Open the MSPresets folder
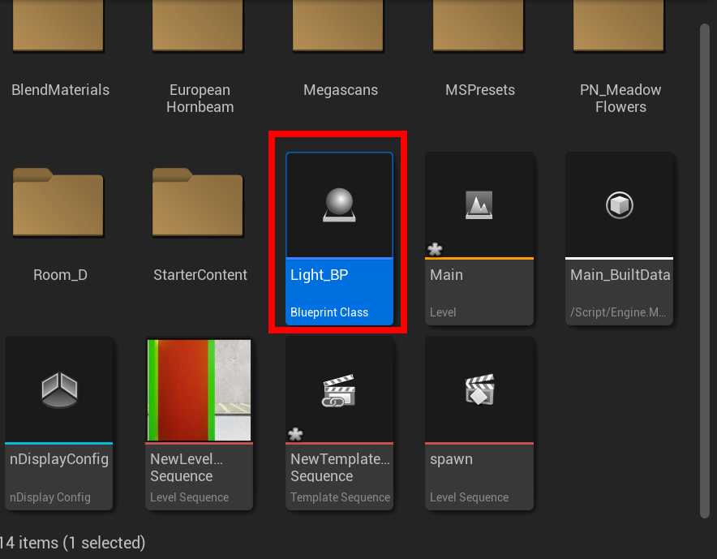Viewport: 717px width, 559px height. pyautogui.click(x=479, y=25)
